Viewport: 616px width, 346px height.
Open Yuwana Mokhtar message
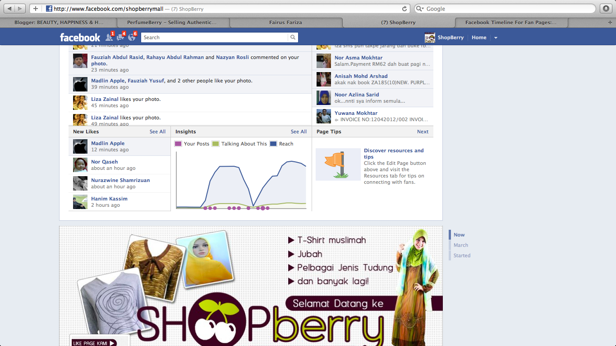click(x=373, y=116)
